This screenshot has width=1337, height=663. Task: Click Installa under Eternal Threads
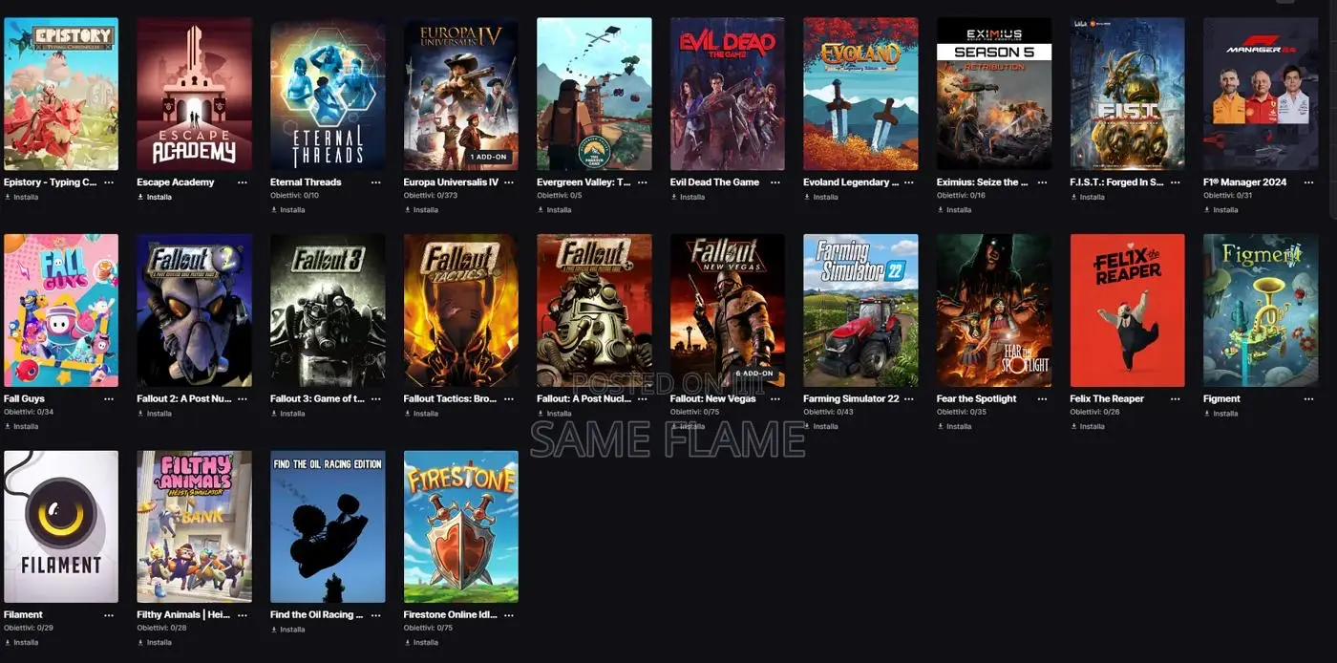288,210
